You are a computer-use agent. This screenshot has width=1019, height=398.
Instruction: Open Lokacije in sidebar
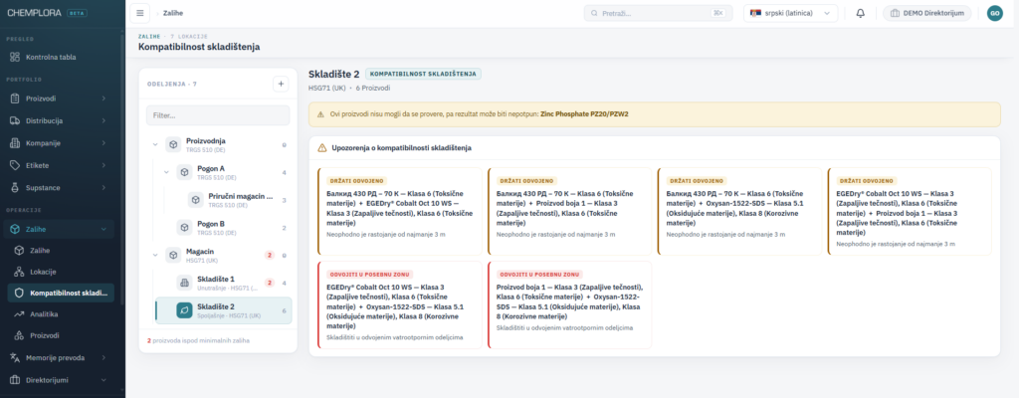pyautogui.click(x=59, y=272)
